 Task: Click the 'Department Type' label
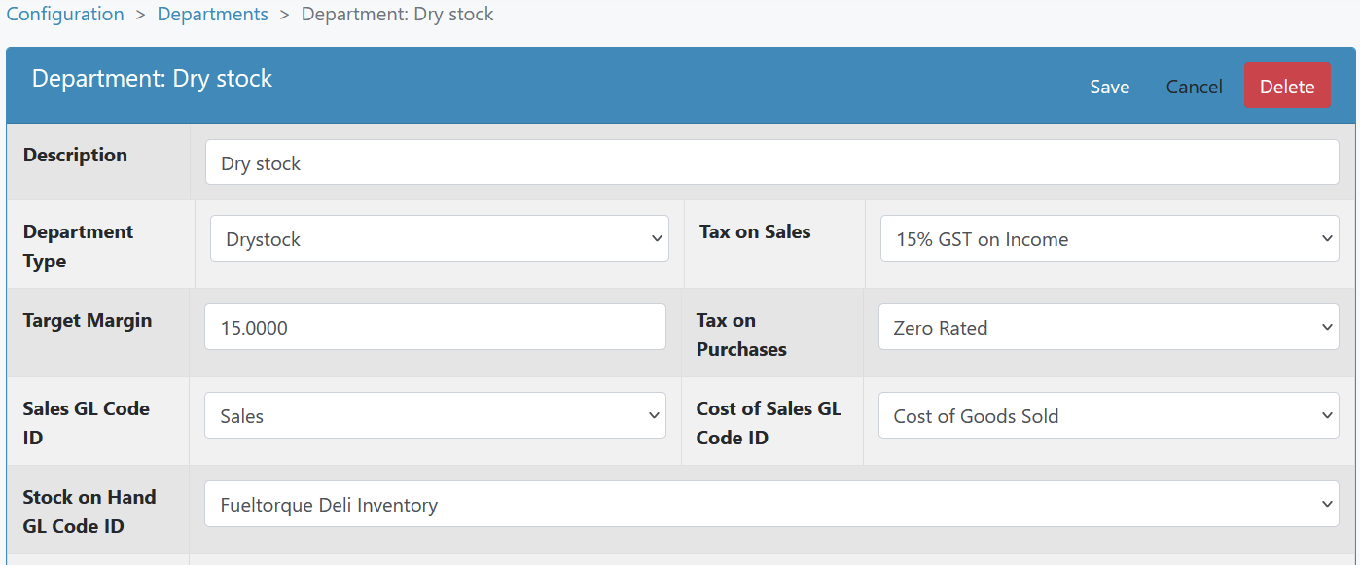pyautogui.click(x=79, y=246)
